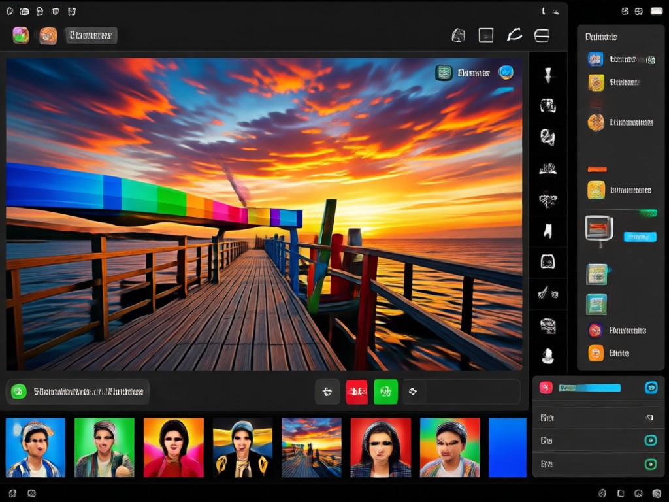Click the orange app icon beside the gray label button
This screenshot has height=502, width=669.
tap(48, 36)
